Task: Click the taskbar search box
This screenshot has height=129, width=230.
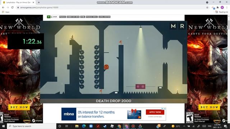Action: [32, 126]
